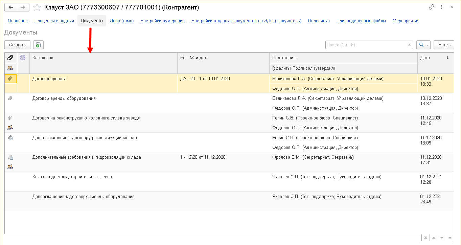Click registration number 1 - 12\20 от 11.12.2020
The height and width of the screenshot is (245, 461).
click(x=203, y=157)
